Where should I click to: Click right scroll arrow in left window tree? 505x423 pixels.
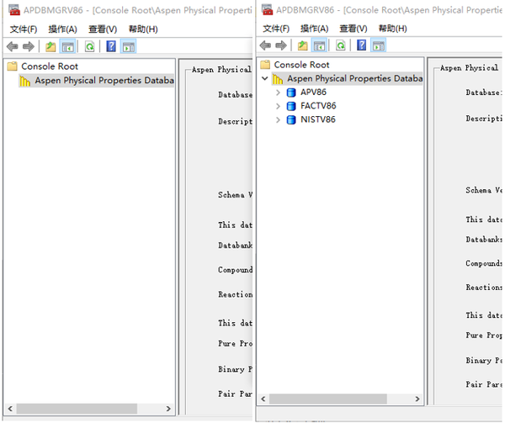pos(168,409)
